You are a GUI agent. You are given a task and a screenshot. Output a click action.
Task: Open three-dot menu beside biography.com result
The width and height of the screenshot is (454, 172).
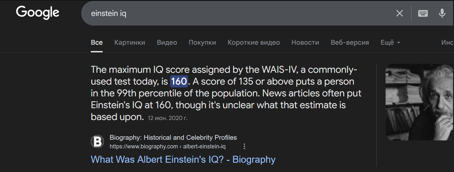tap(245, 146)
